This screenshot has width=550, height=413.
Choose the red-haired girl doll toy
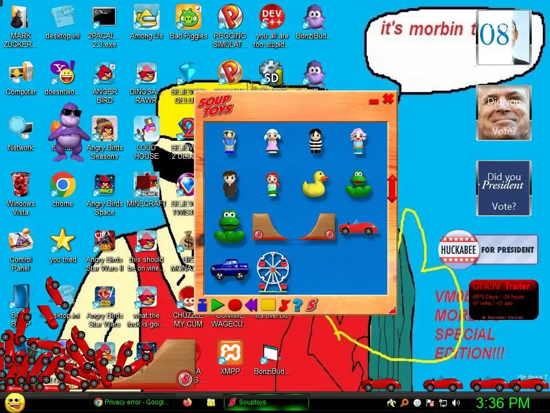[272, 184]
